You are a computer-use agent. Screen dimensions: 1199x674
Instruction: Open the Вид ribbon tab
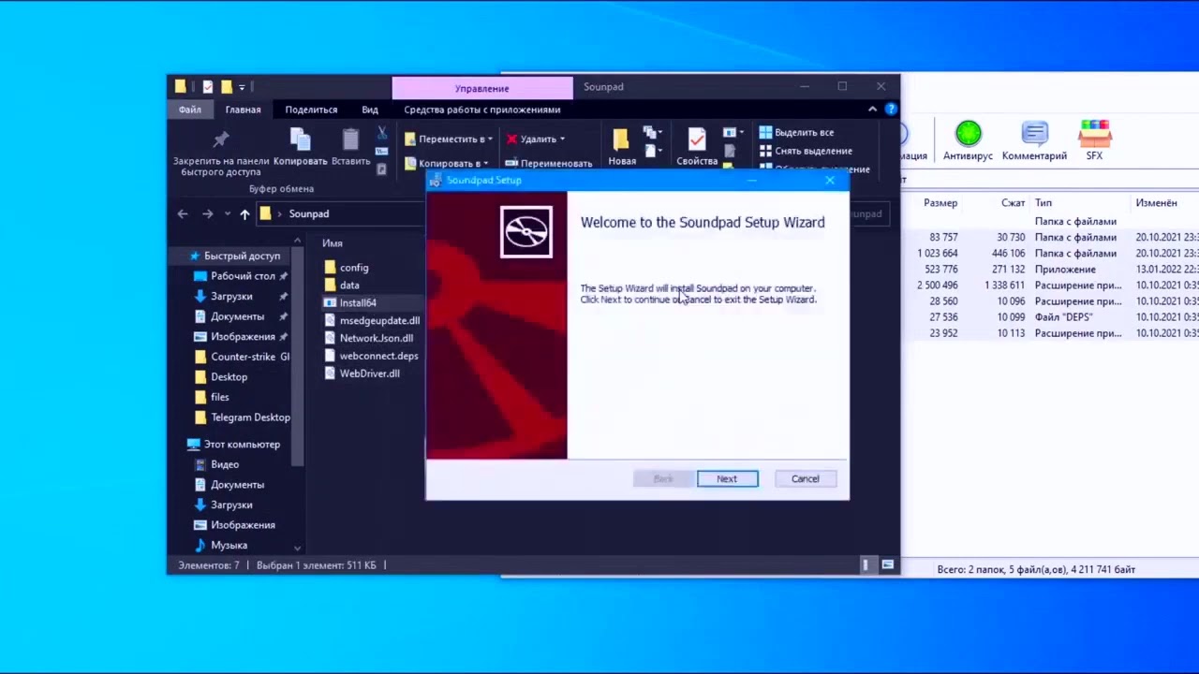[x=370, y=110]
